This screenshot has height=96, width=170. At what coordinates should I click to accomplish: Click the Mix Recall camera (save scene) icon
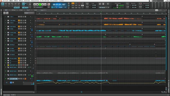pos(100,4)
